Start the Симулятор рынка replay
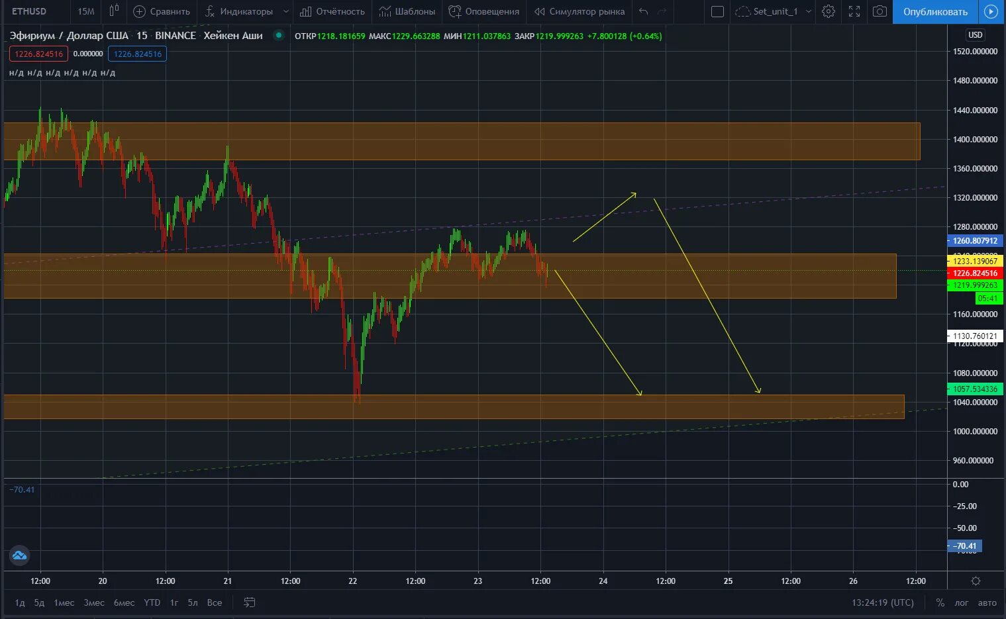Screen dimensions: 1006x619 pos(579,11)
